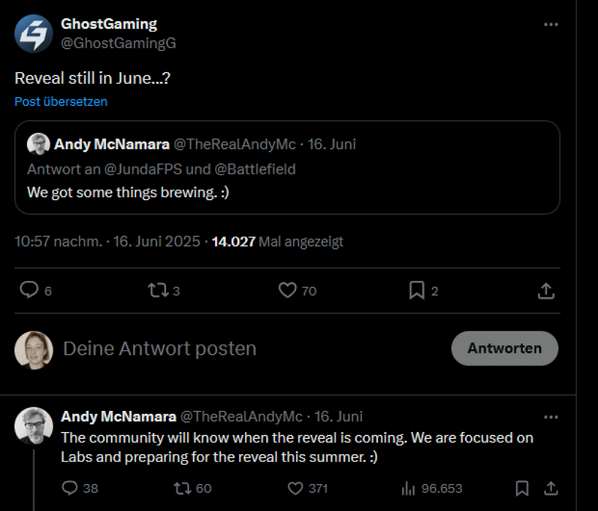Repost GhostGaming's post with 3 reposts

[x=158, y=290]
